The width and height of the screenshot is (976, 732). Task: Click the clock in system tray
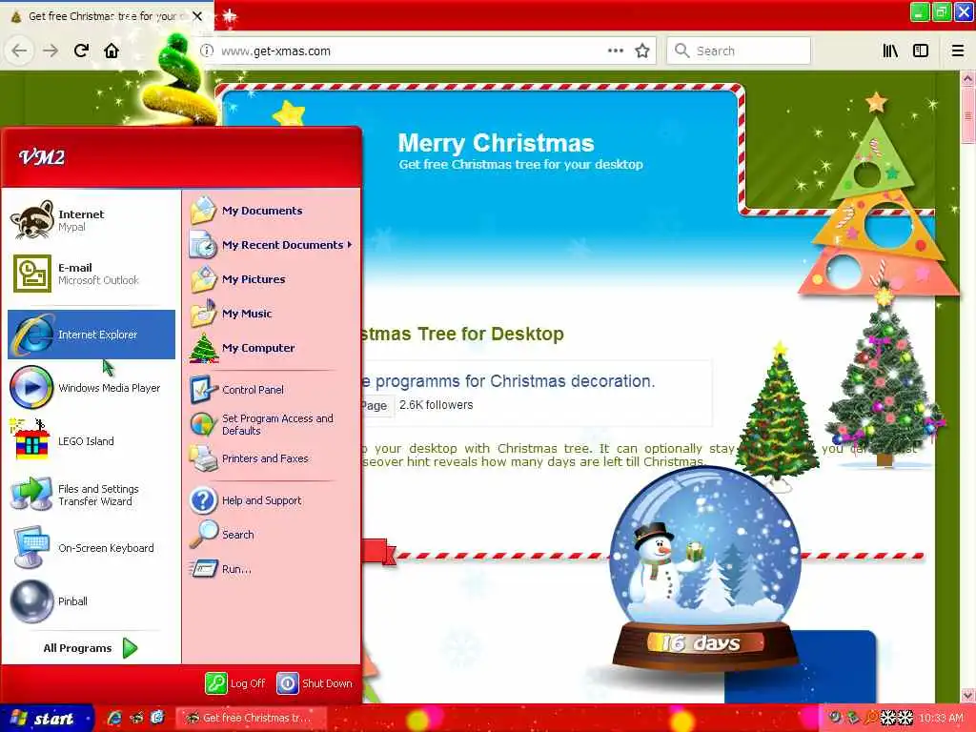[x=941, y=718]
